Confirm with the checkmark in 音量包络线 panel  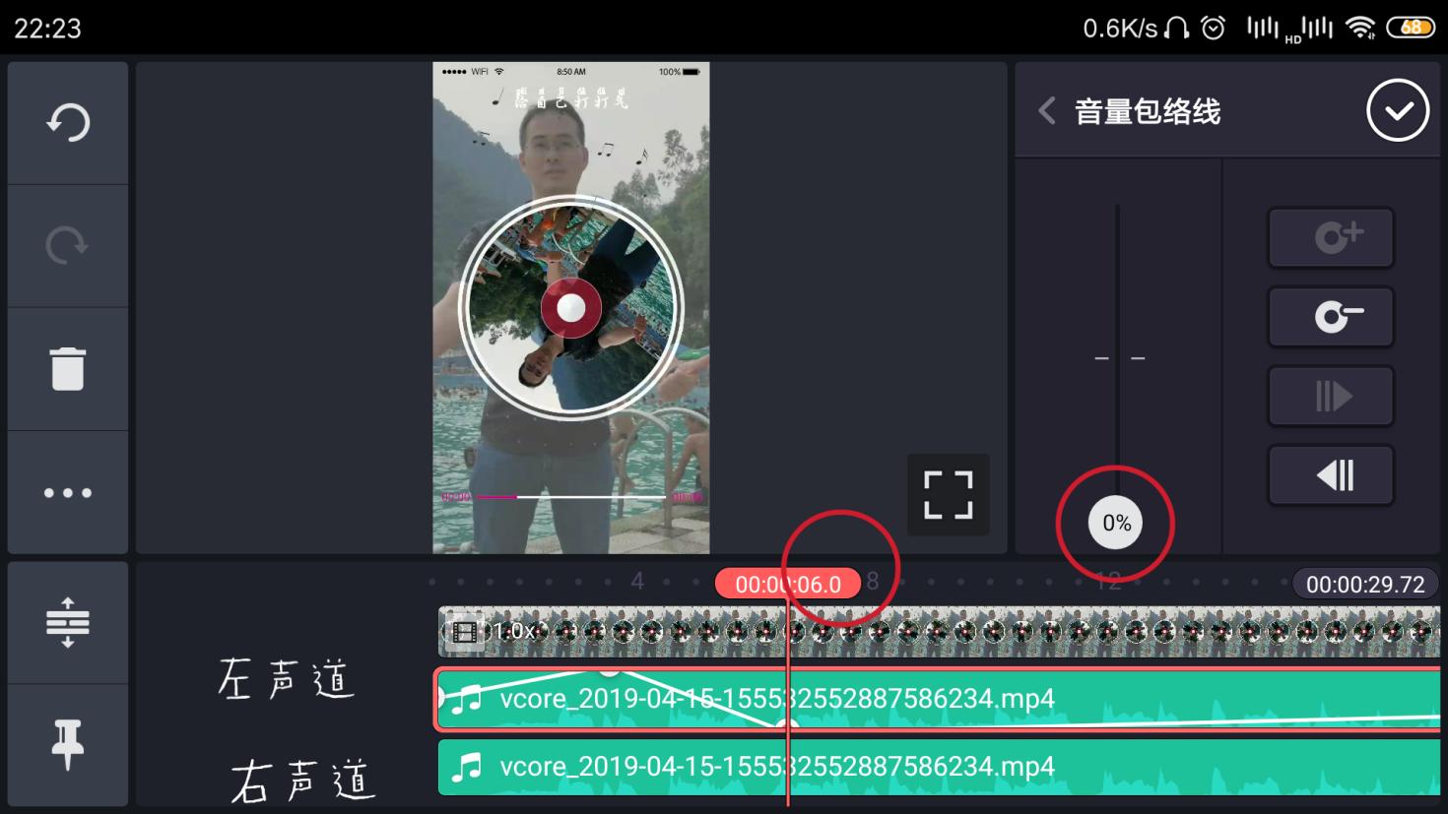coord(1398,110)
